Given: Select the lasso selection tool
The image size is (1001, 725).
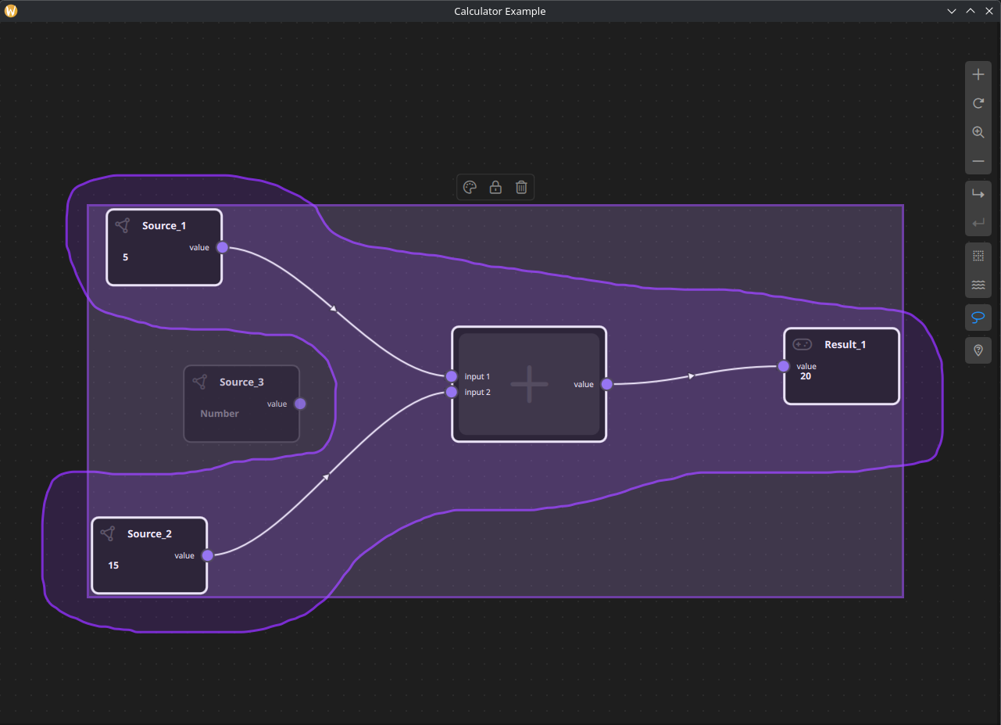Looking at the screenshot, I should click(x=978, y=317).
